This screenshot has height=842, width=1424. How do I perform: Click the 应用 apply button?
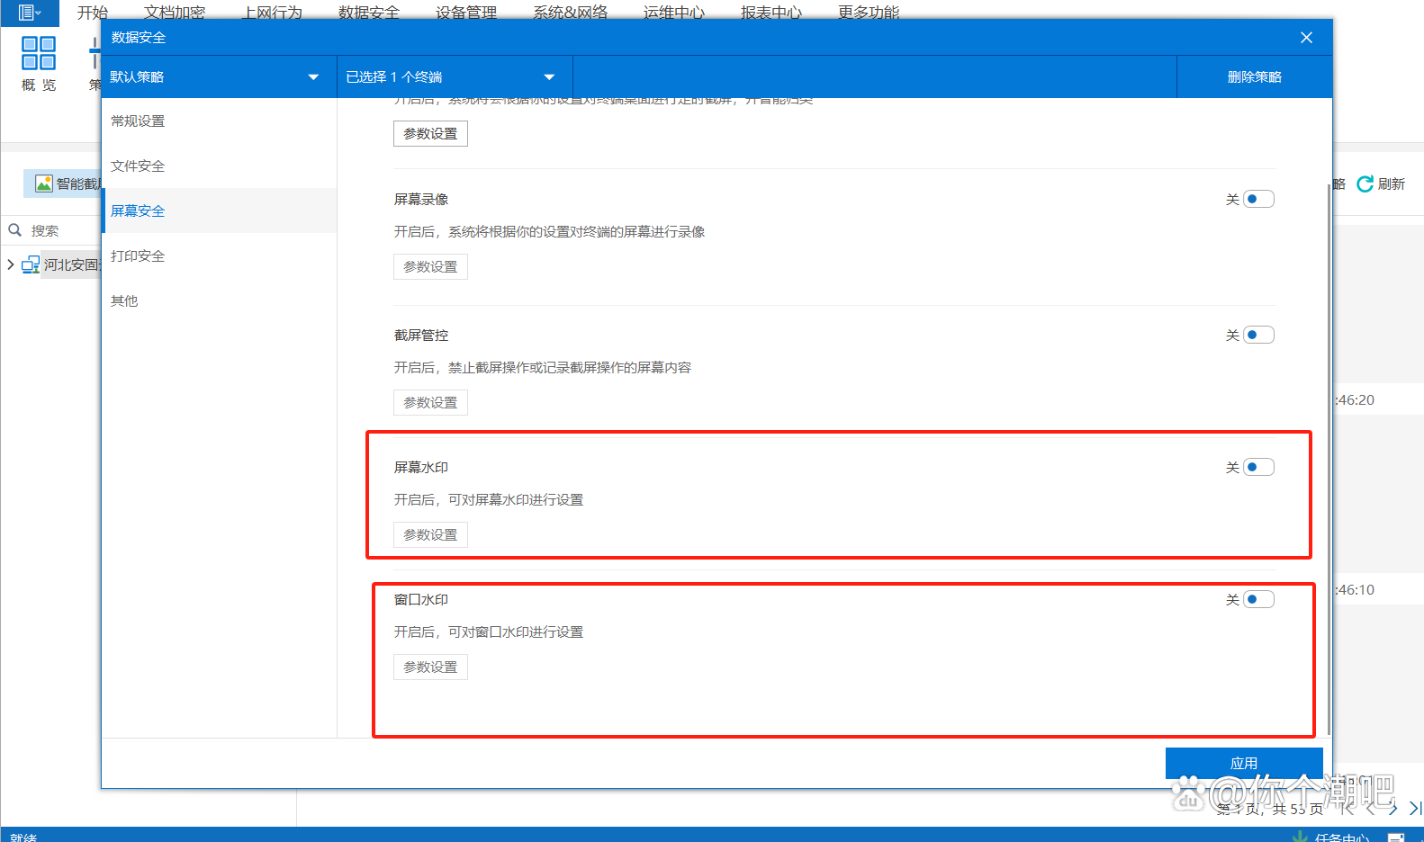(x=1244, y=763)
